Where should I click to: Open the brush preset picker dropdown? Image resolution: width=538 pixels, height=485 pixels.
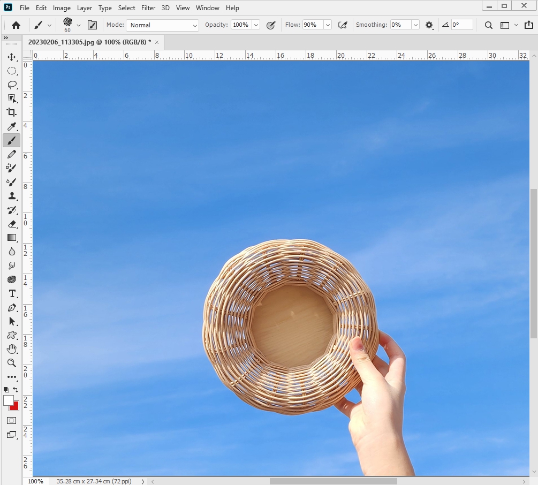point(79,25)
